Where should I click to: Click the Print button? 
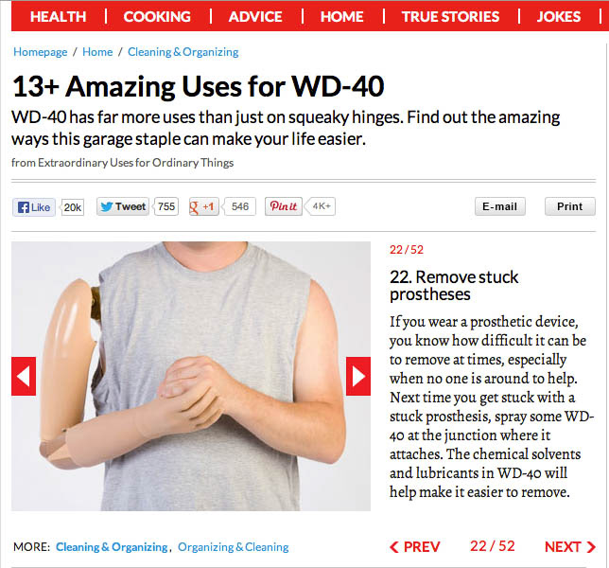tap(570, 206)
